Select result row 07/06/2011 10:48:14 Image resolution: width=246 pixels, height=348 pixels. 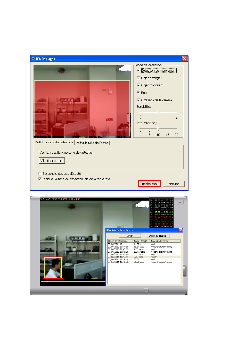[144, 260]
